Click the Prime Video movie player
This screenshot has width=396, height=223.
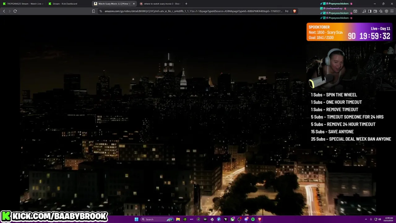click(198, 115)
